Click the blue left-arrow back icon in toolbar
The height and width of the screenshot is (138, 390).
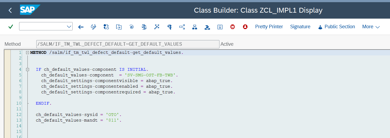(x=81, y=27)
